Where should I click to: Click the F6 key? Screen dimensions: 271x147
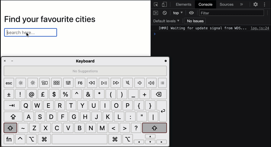click(x=80, y=83)
